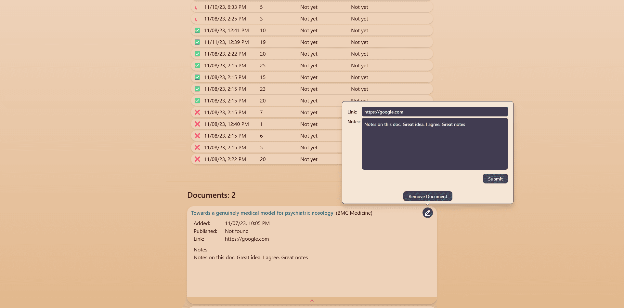This screenshot has height=308, width=624.
Task: Click the pencil edit icon on the document card
Action: 427,213
